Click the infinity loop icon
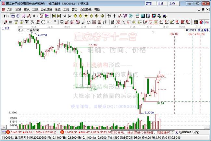This screenshot has height=141, width=211. tap(207, 22)
